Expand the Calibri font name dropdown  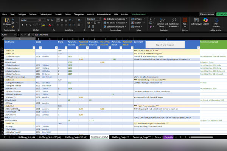click(x=36, y=19)
